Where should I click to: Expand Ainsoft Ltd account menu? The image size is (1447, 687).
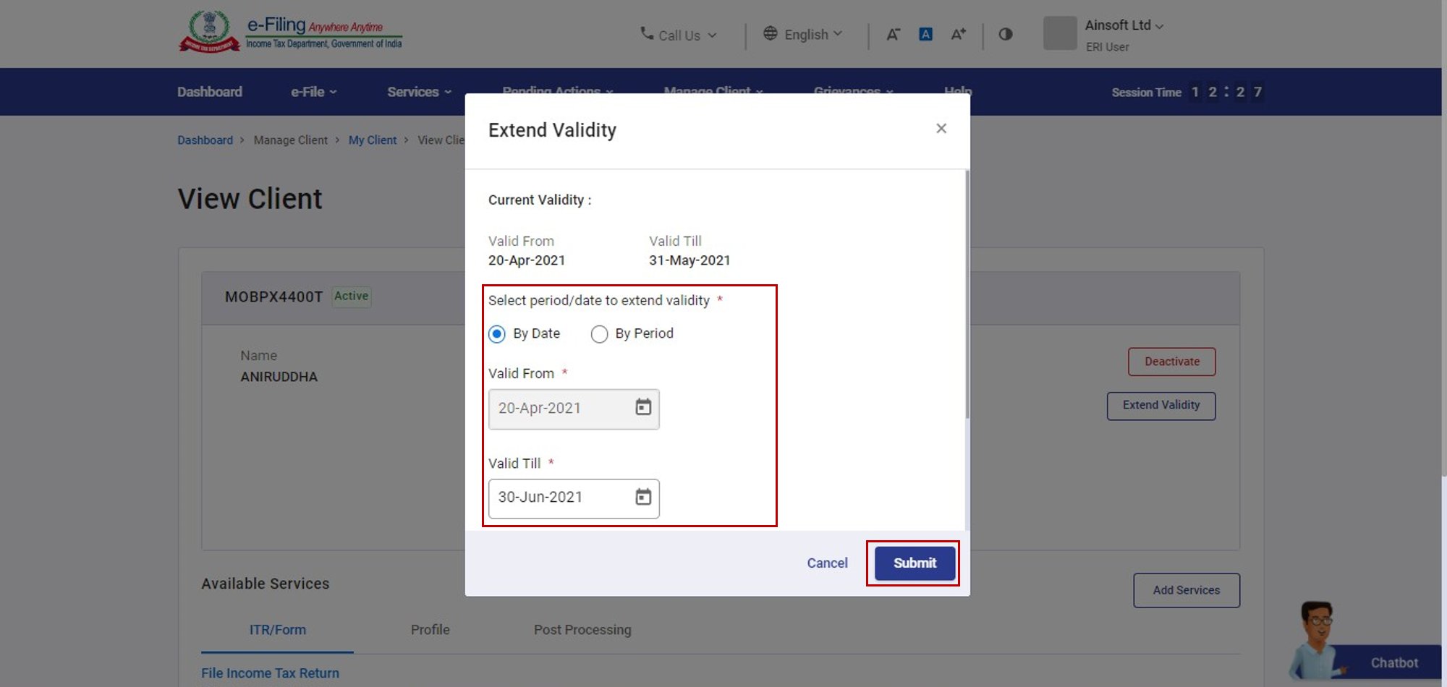point(1124,25)
